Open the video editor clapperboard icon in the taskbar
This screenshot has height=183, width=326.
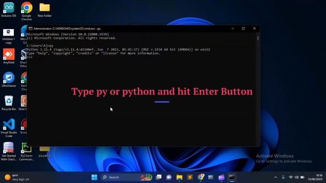(x=222, y=177)
